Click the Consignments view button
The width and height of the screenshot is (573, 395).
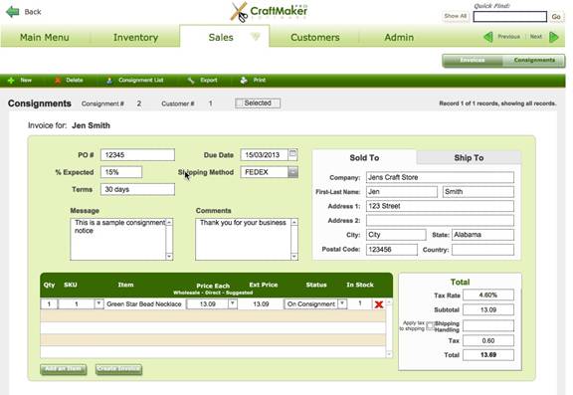point(534,61)
